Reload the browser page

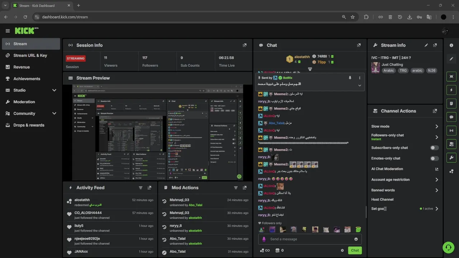coord(25,17)
